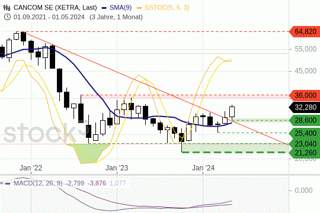Click the Jan '23 axis marker
Screen dimensions: 320x213
click(x=117, y=168)
